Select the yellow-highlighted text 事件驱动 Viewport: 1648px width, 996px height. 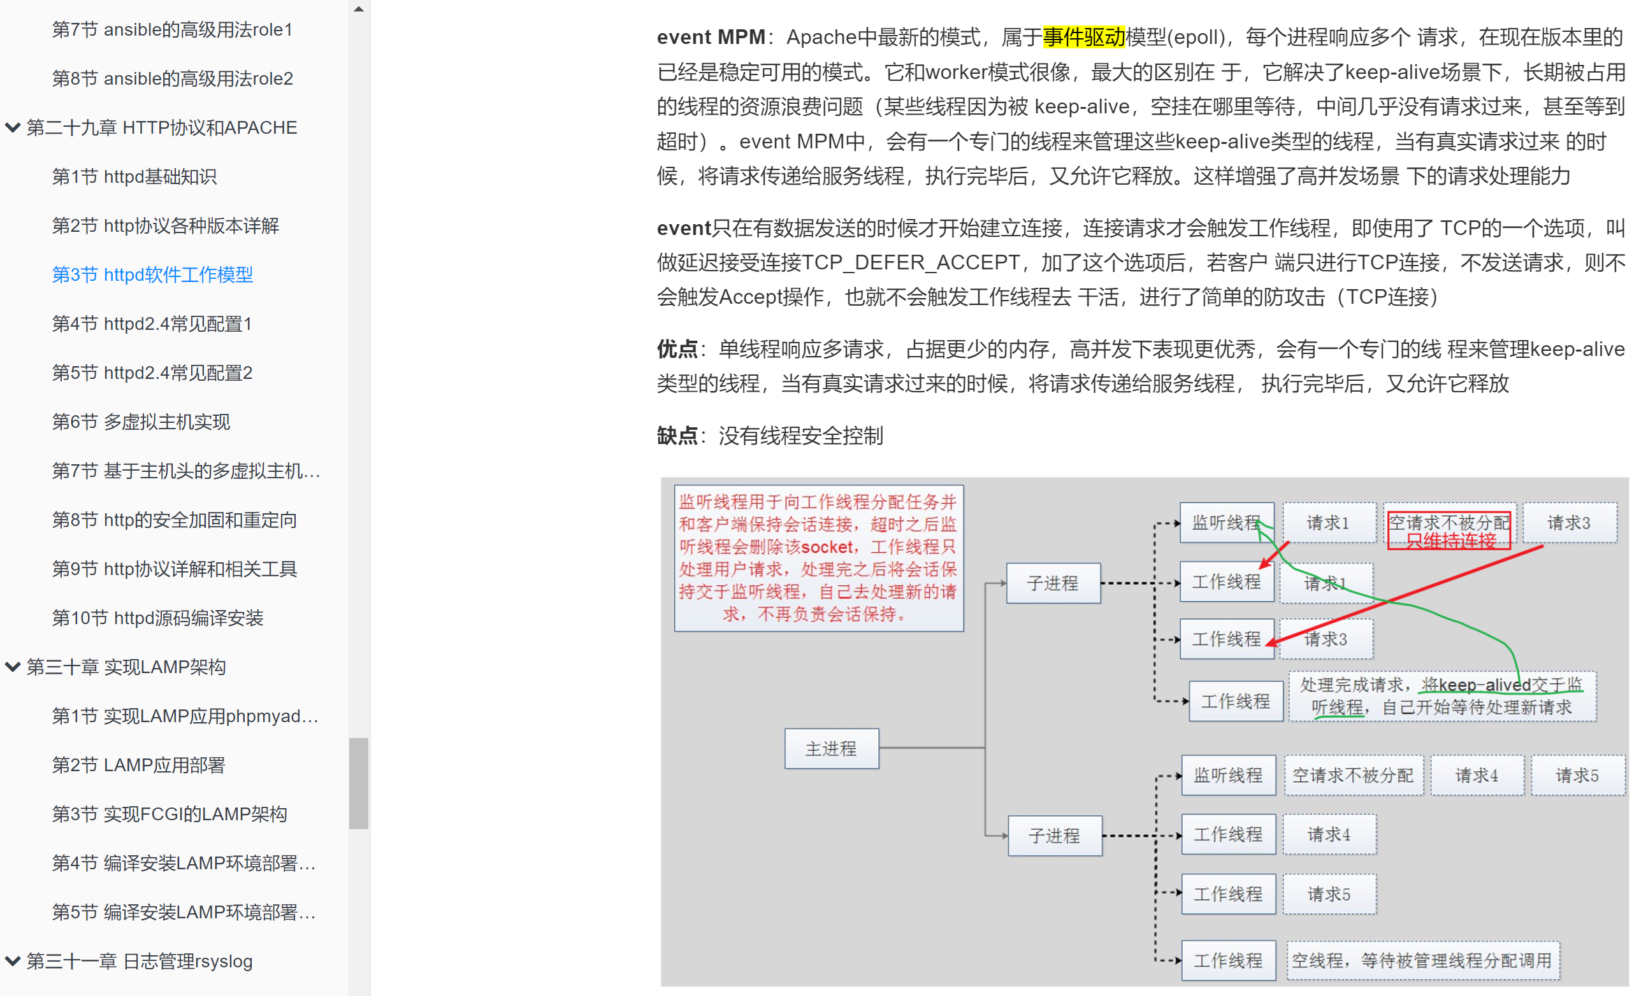tap(1085, 37)
